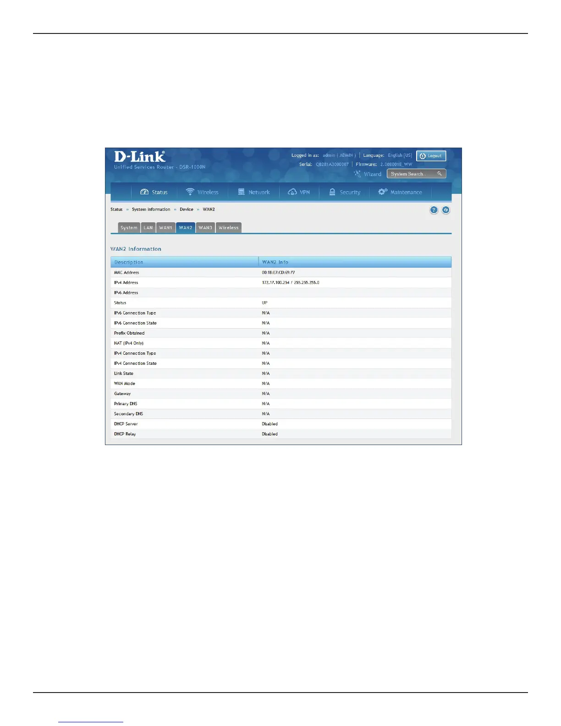
Task: Open the help question mark icon
Action: [x=434, y=210]
